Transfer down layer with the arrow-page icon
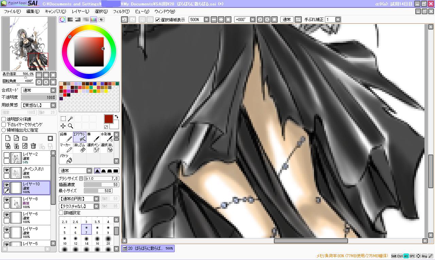This screenshot has width=435, height=260. (8, 146)
